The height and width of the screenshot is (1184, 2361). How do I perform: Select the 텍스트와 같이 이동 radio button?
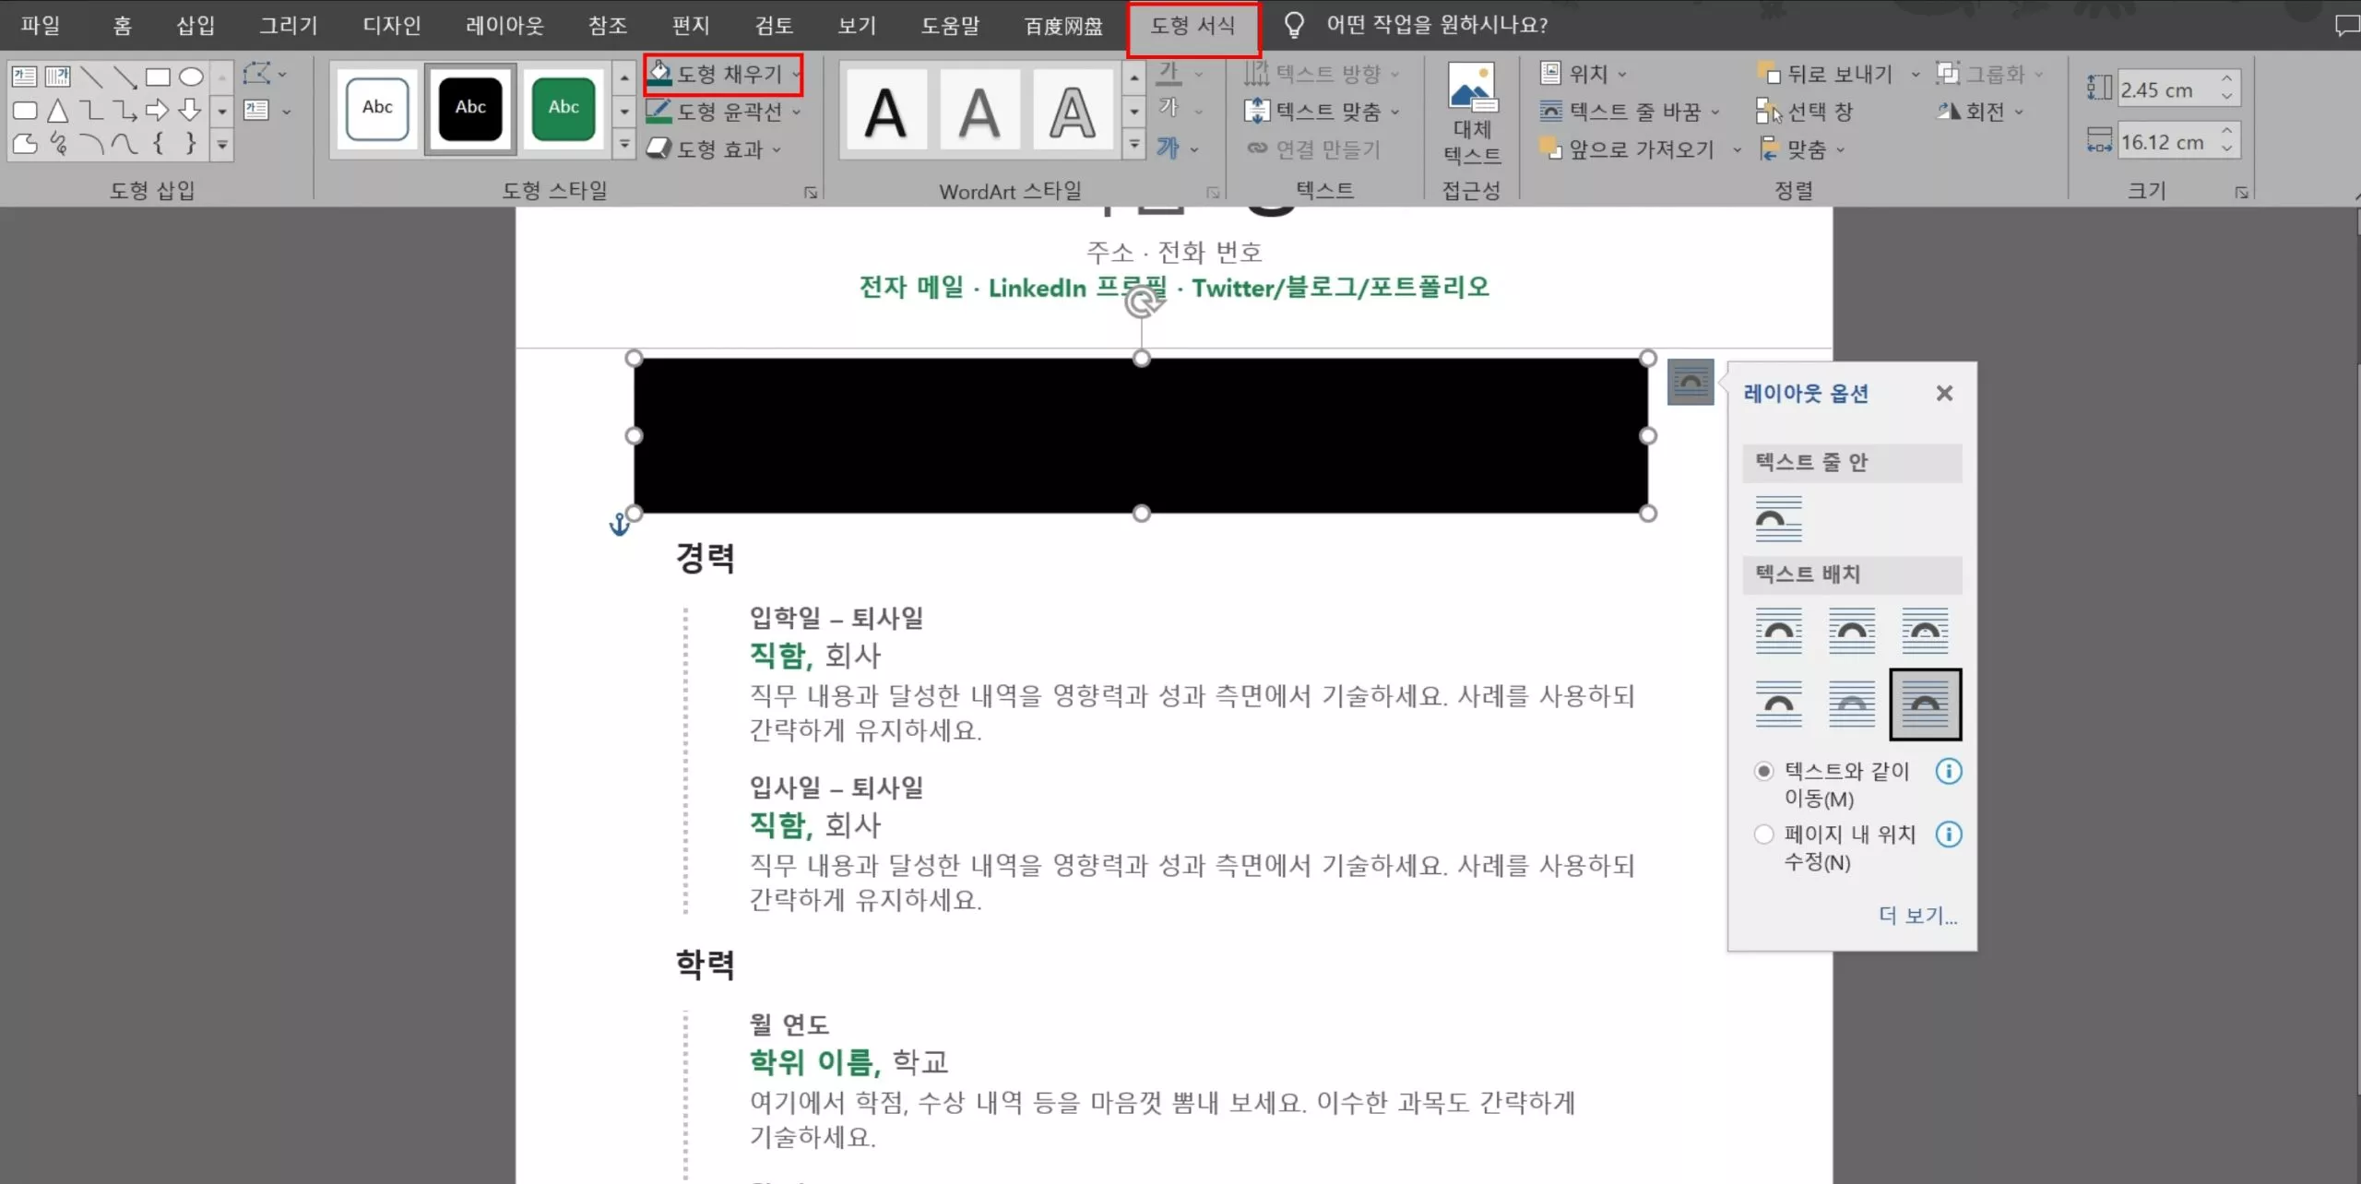pyautogui.click(x=1764, y=771)
